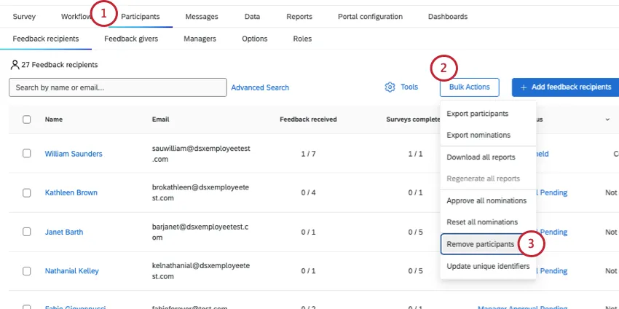
Task: Click the Feedback received column header
Action: (x=308, y=120)
